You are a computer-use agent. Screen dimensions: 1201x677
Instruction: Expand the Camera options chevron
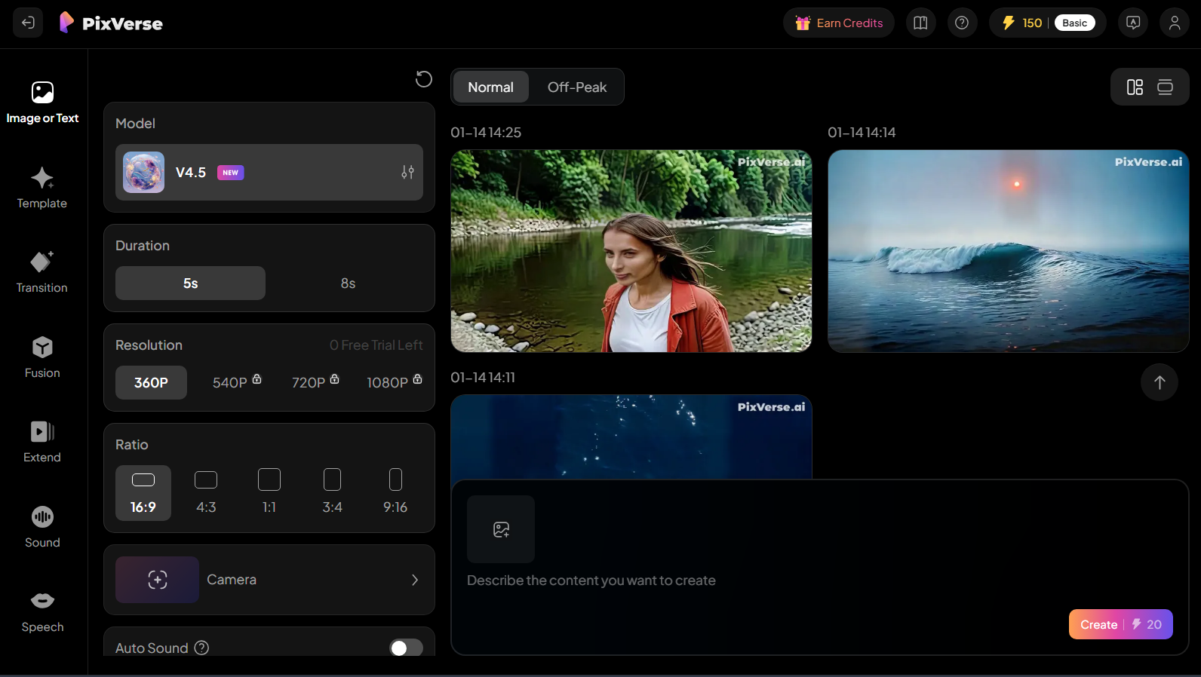(x=415, y=580)
